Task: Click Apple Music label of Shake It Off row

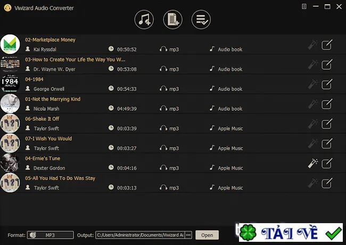Action: pos(230,128)
